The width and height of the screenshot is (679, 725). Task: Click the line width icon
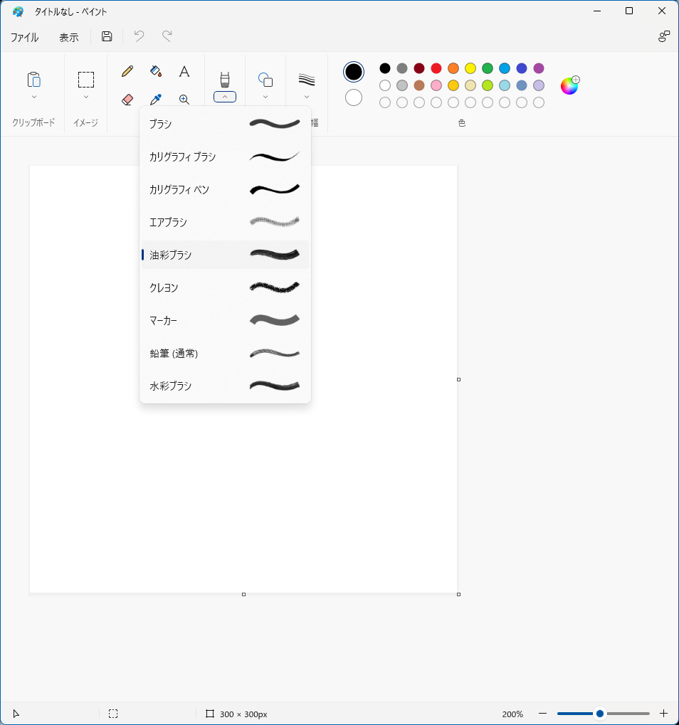click(x=307, y=80)
